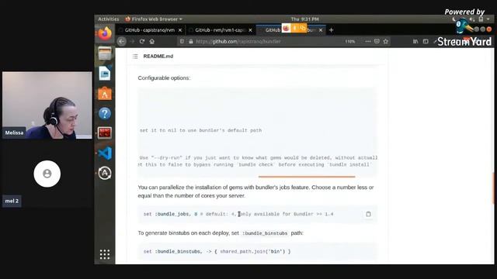Launch Visual Studio Code from the dock
The height and width of the screenshot is (279, 497).
[105, 153]
